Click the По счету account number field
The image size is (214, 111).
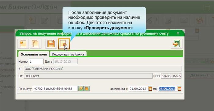point(55,89)
